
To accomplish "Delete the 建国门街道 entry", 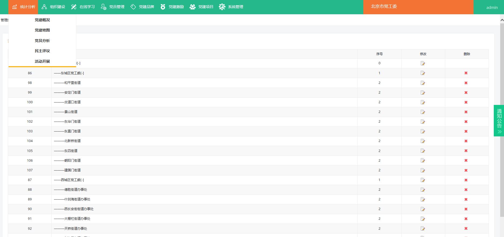I will pyautogui.click(x=466, y=170).
